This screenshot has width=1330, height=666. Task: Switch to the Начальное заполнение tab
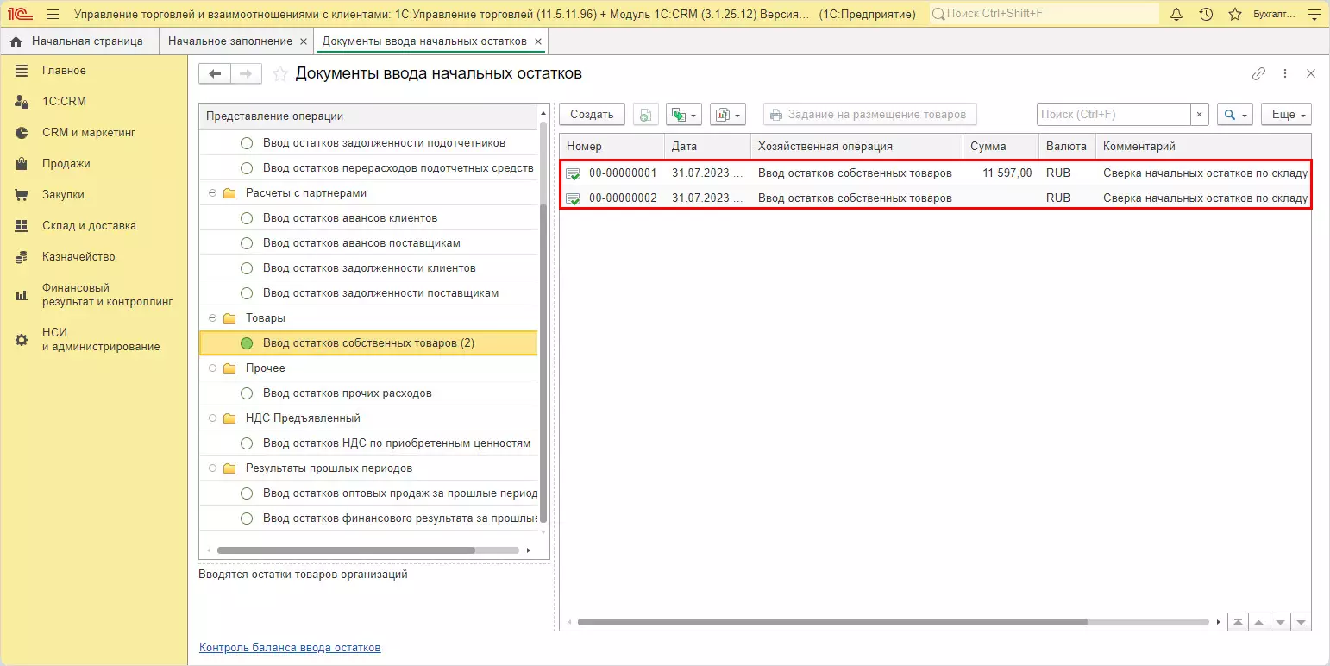pos(230,41)
